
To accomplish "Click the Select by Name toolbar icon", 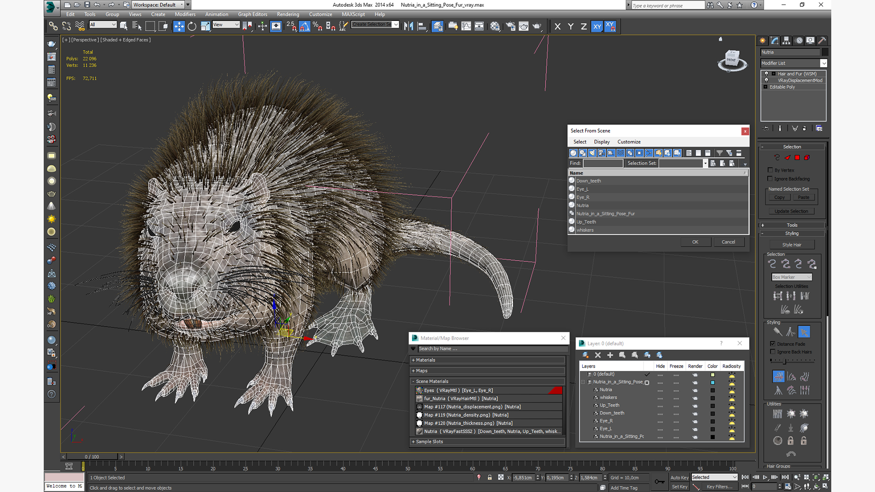I will 136,26.
